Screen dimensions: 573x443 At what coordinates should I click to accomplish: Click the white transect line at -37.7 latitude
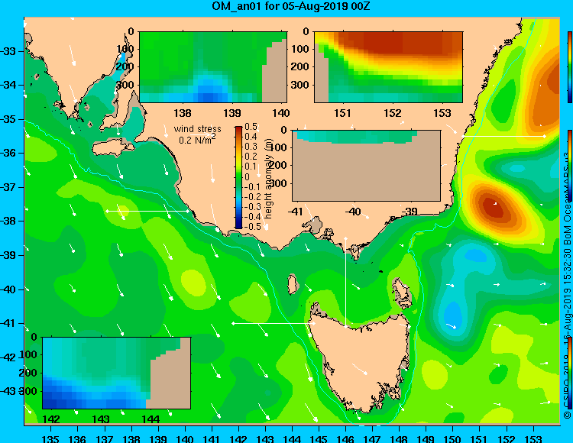pyautogui.click(x=147, y=211)
